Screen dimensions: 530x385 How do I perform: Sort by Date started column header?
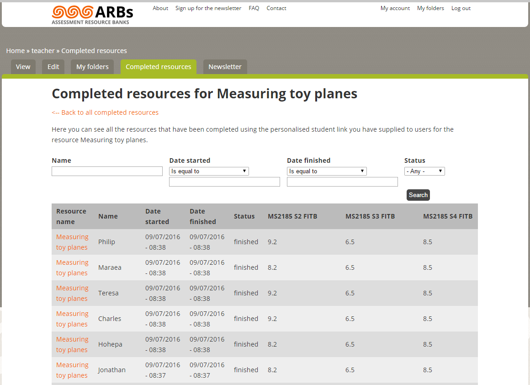[x=157, y=216]
